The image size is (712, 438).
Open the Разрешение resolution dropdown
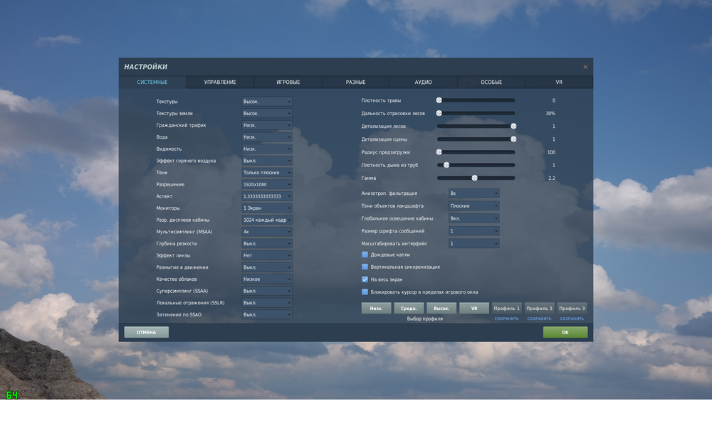[266, 184]
